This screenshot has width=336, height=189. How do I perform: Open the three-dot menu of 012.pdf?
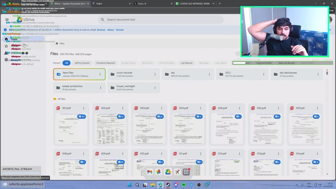(x=239, y=154)
